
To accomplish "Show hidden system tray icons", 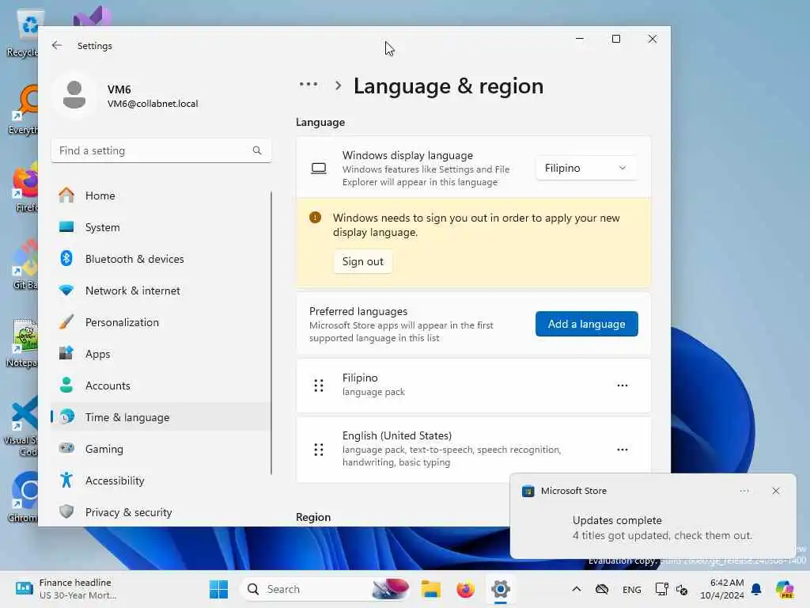I will pos(577,589).
